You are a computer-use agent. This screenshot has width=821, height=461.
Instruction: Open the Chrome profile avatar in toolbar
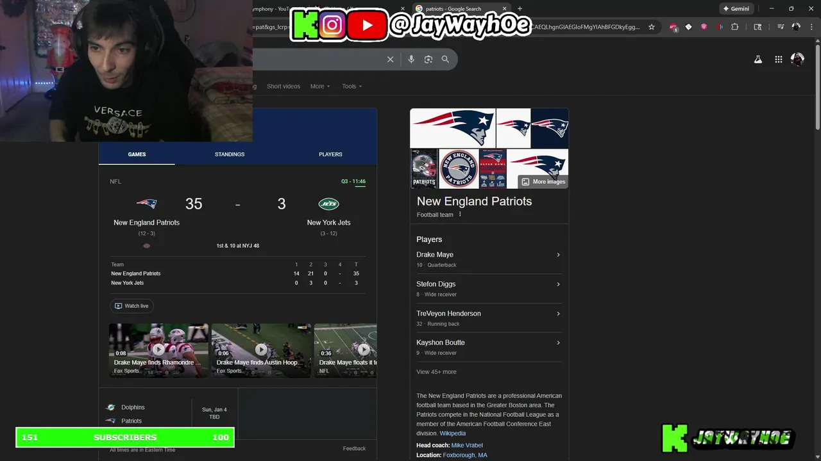(x=796, y=27)
